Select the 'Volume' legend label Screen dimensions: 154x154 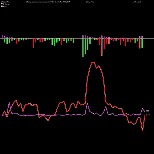(6, 4)
